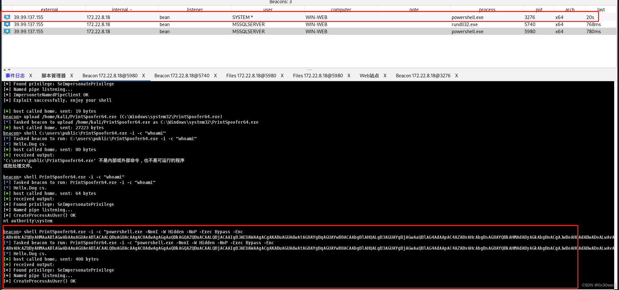Select the 780ms last check-in cell

point(594,32)
